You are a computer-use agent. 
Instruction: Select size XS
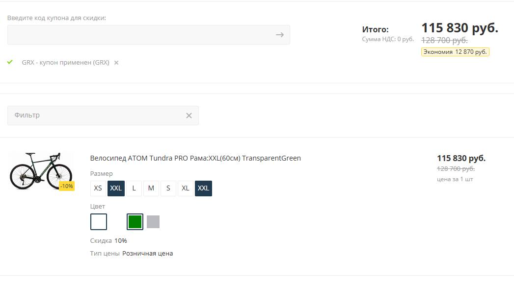[x=98, y=188]
